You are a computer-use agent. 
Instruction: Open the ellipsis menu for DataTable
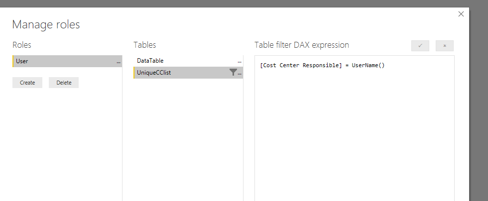[240, 61]
